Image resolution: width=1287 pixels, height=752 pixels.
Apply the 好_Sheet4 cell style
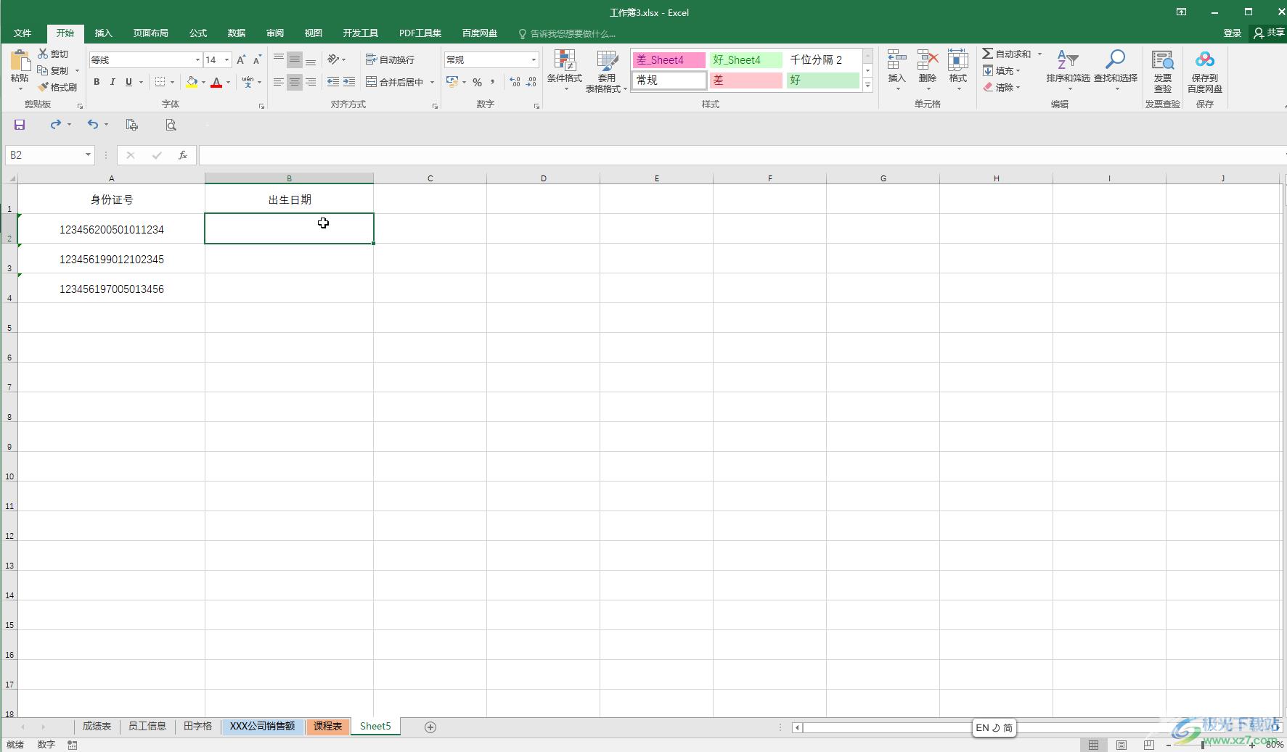click(x=746, y=59)
